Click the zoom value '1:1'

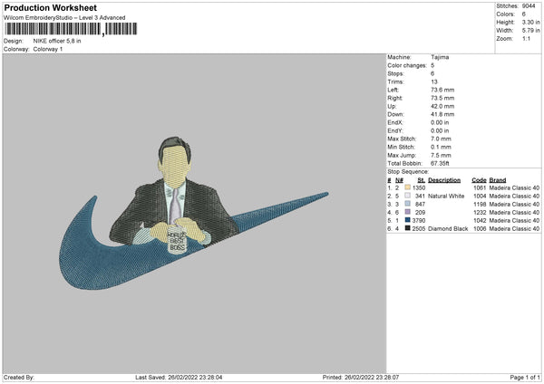click(526, 38)
